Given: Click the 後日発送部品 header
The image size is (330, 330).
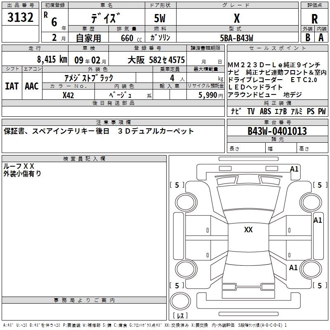Looking at the screenshot, I should pos(113,103).
